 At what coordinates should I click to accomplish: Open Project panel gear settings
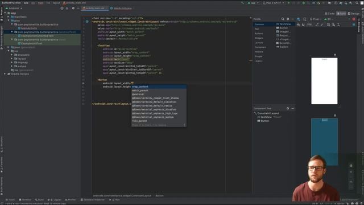[x=73, y=8]
